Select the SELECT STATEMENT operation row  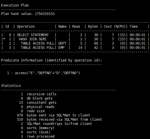coord(75,35)
